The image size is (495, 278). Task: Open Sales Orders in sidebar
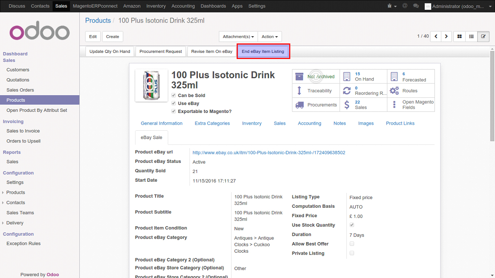[20, 90]
